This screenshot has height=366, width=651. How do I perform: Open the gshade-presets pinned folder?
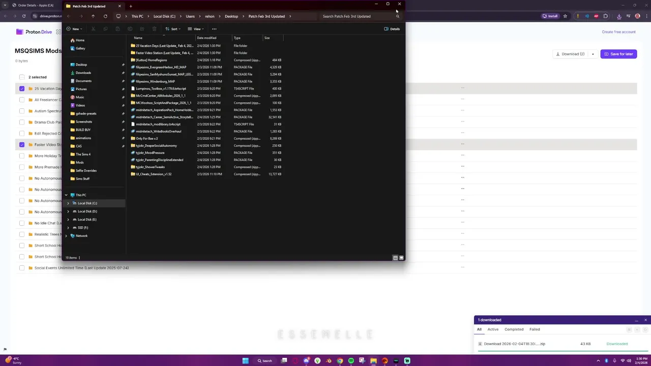tap(83, 113)
